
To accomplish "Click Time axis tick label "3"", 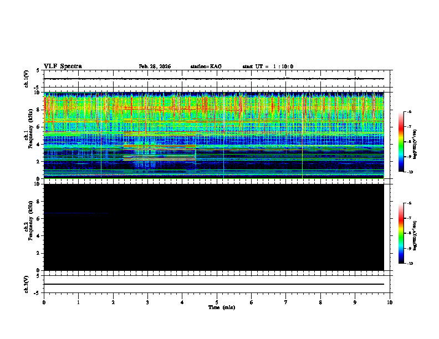I will point(147,302).
